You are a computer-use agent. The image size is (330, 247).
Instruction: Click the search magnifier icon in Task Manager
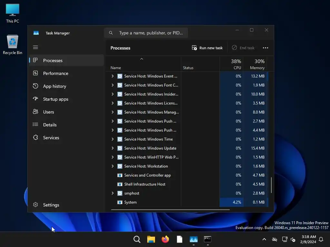(x=111, y=33)
